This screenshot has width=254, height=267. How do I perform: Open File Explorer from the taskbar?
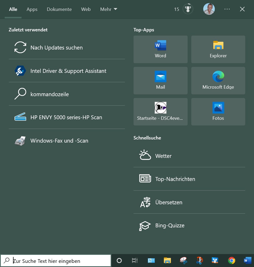pyautogui.click(x=167, y=260)
